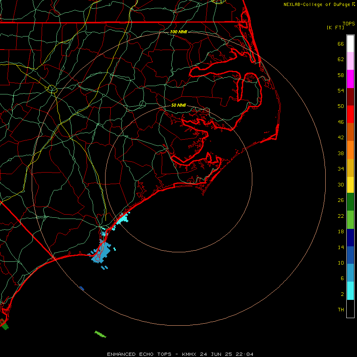Screen dimensions: 357x357
Task: Click the light green echo near bottom edge
Action: (100, 334)
